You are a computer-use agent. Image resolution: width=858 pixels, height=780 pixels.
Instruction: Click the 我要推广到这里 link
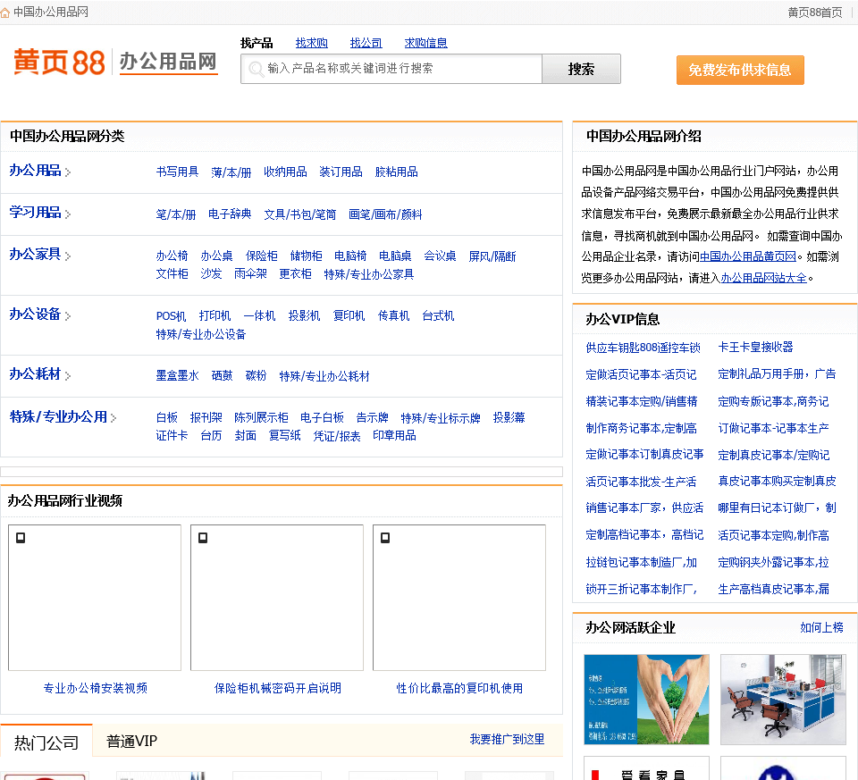(x=508, y=739)
